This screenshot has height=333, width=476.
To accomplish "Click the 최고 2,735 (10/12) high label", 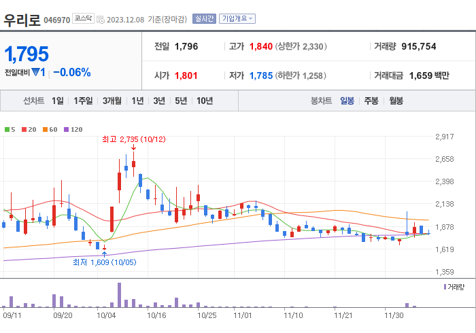I will (134, 139).
